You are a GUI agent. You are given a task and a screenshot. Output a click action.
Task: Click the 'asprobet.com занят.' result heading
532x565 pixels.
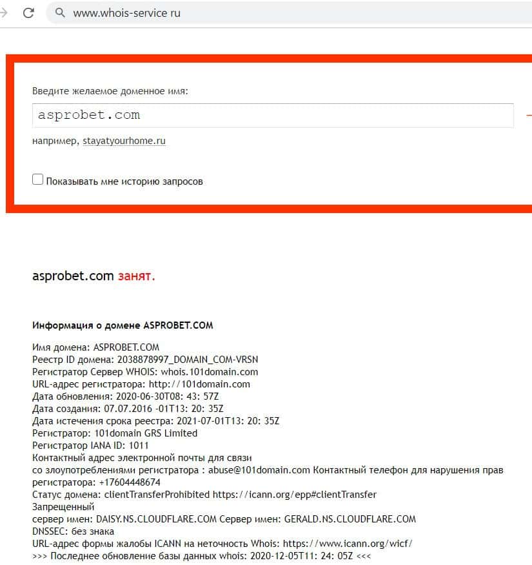(x=94, y=276)
